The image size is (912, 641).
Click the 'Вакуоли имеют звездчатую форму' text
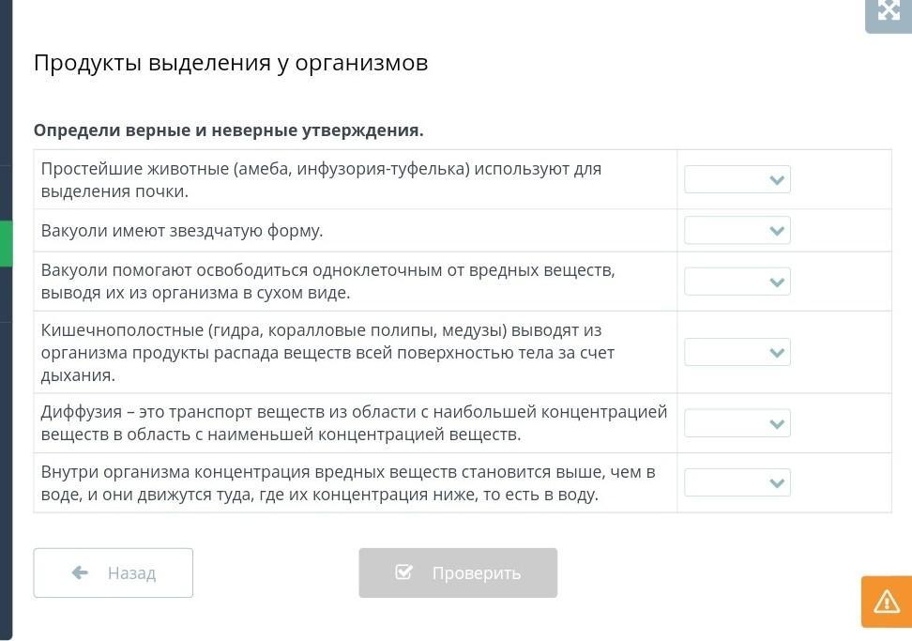[182, 230]
